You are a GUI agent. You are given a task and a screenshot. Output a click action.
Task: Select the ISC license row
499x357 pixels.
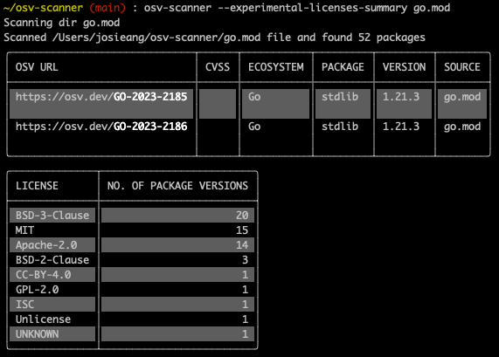[132, 305]
